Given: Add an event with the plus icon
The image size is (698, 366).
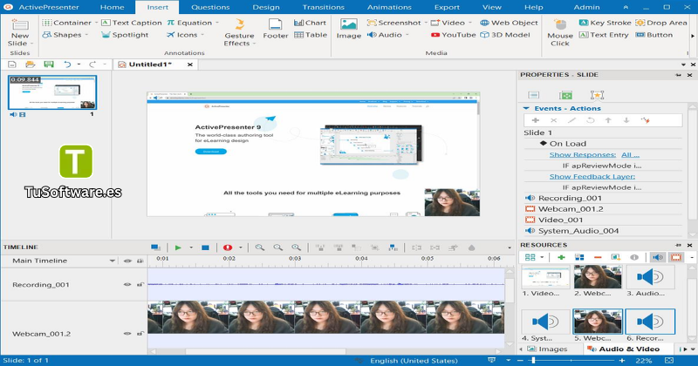Looking at the screenshot, I should click(x=536, y=120).
